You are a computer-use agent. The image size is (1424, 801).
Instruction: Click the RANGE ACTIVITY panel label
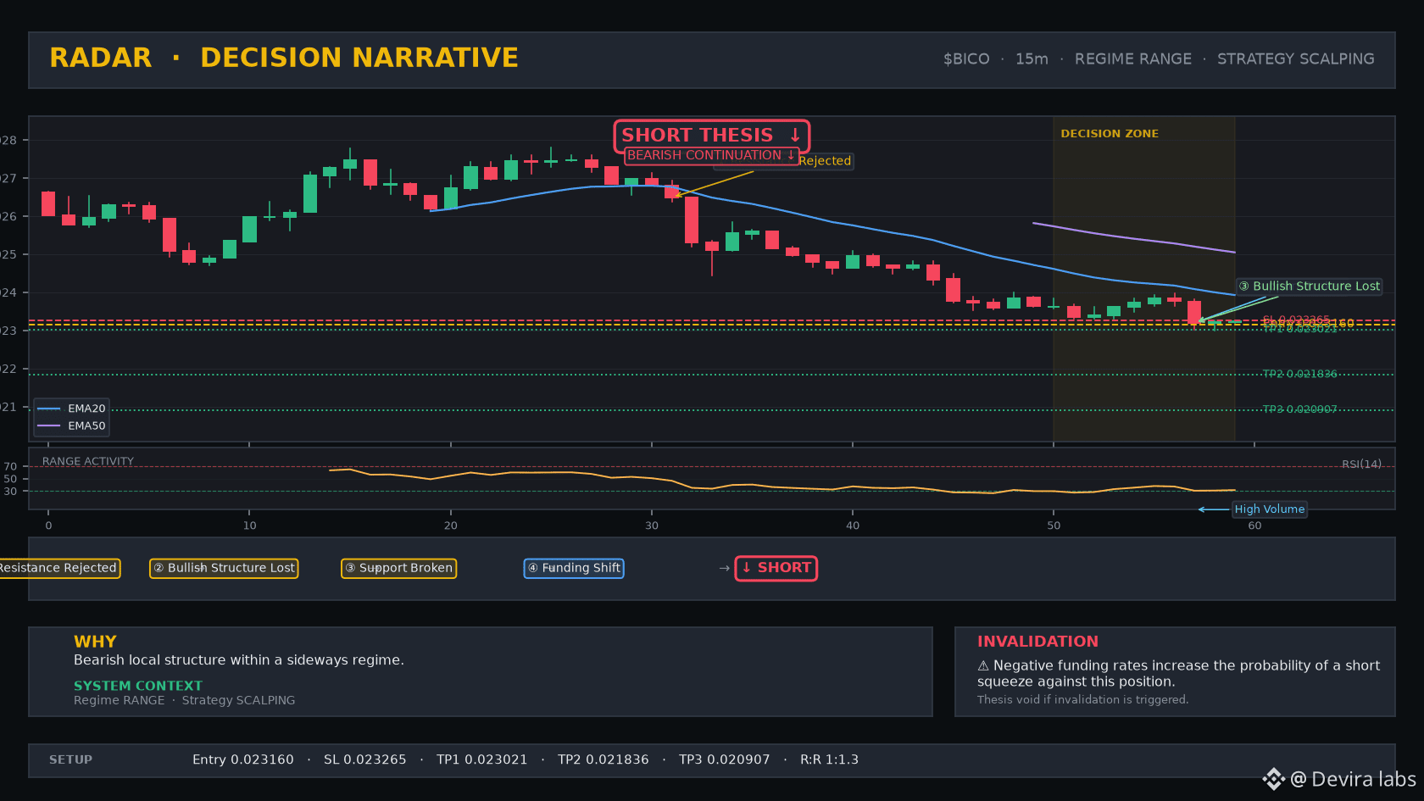coord(88,461)
